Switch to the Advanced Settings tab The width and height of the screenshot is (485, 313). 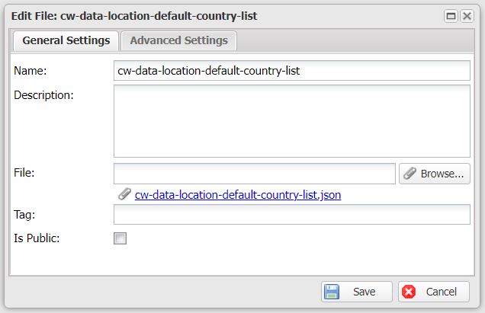178,40
